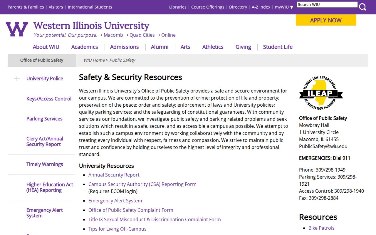The width and height of the screenshot is (376, 235).
Task: Open Emergency Alert System sidebar link
Action: pyautogui.click(x=45, y=213)
